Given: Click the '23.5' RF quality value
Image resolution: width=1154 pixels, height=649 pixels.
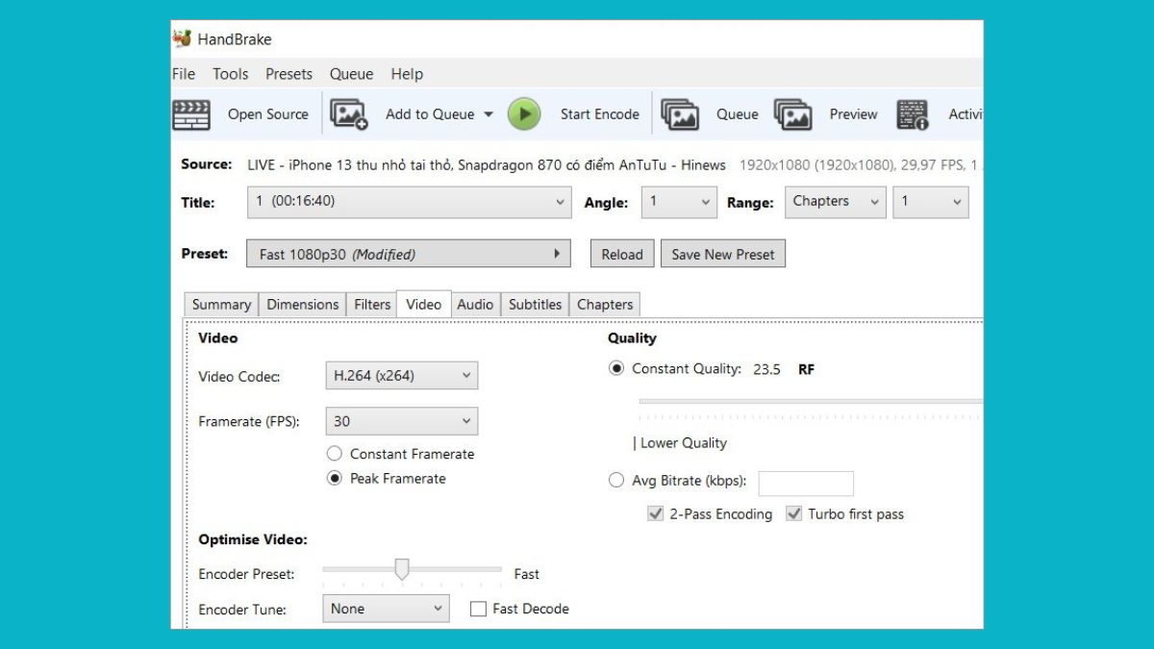Looking at the screenshot, I should (x=766, y=369).
